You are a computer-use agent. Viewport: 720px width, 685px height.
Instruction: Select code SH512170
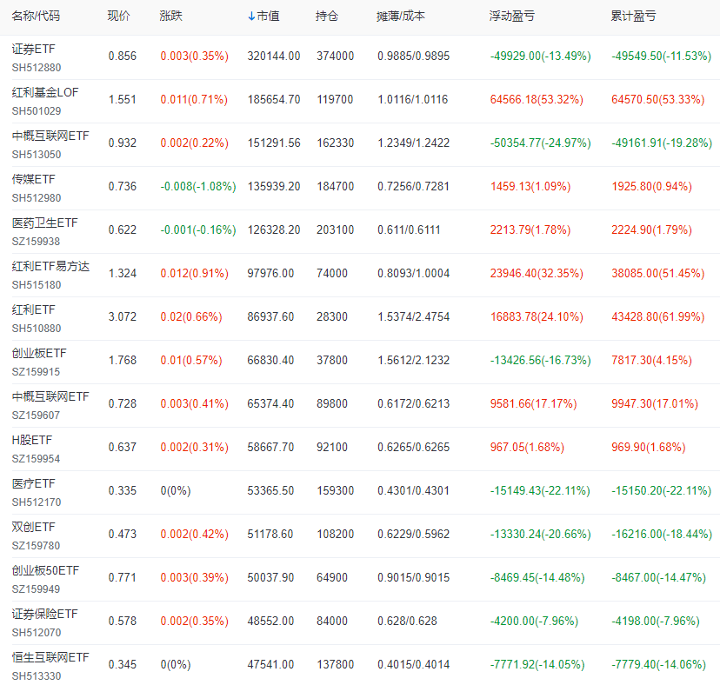[37, 502]
